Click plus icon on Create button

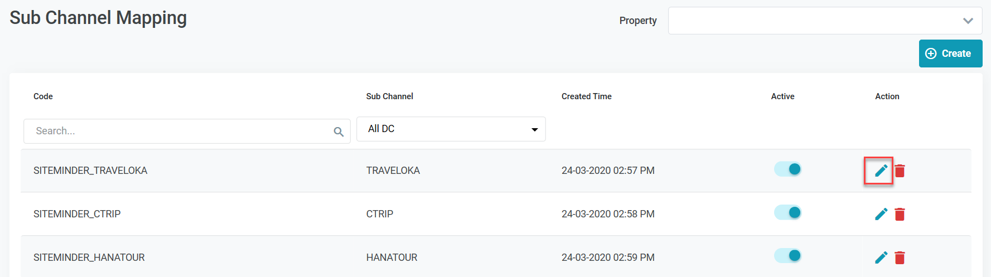pyautogui.click(x=931, y=54)
